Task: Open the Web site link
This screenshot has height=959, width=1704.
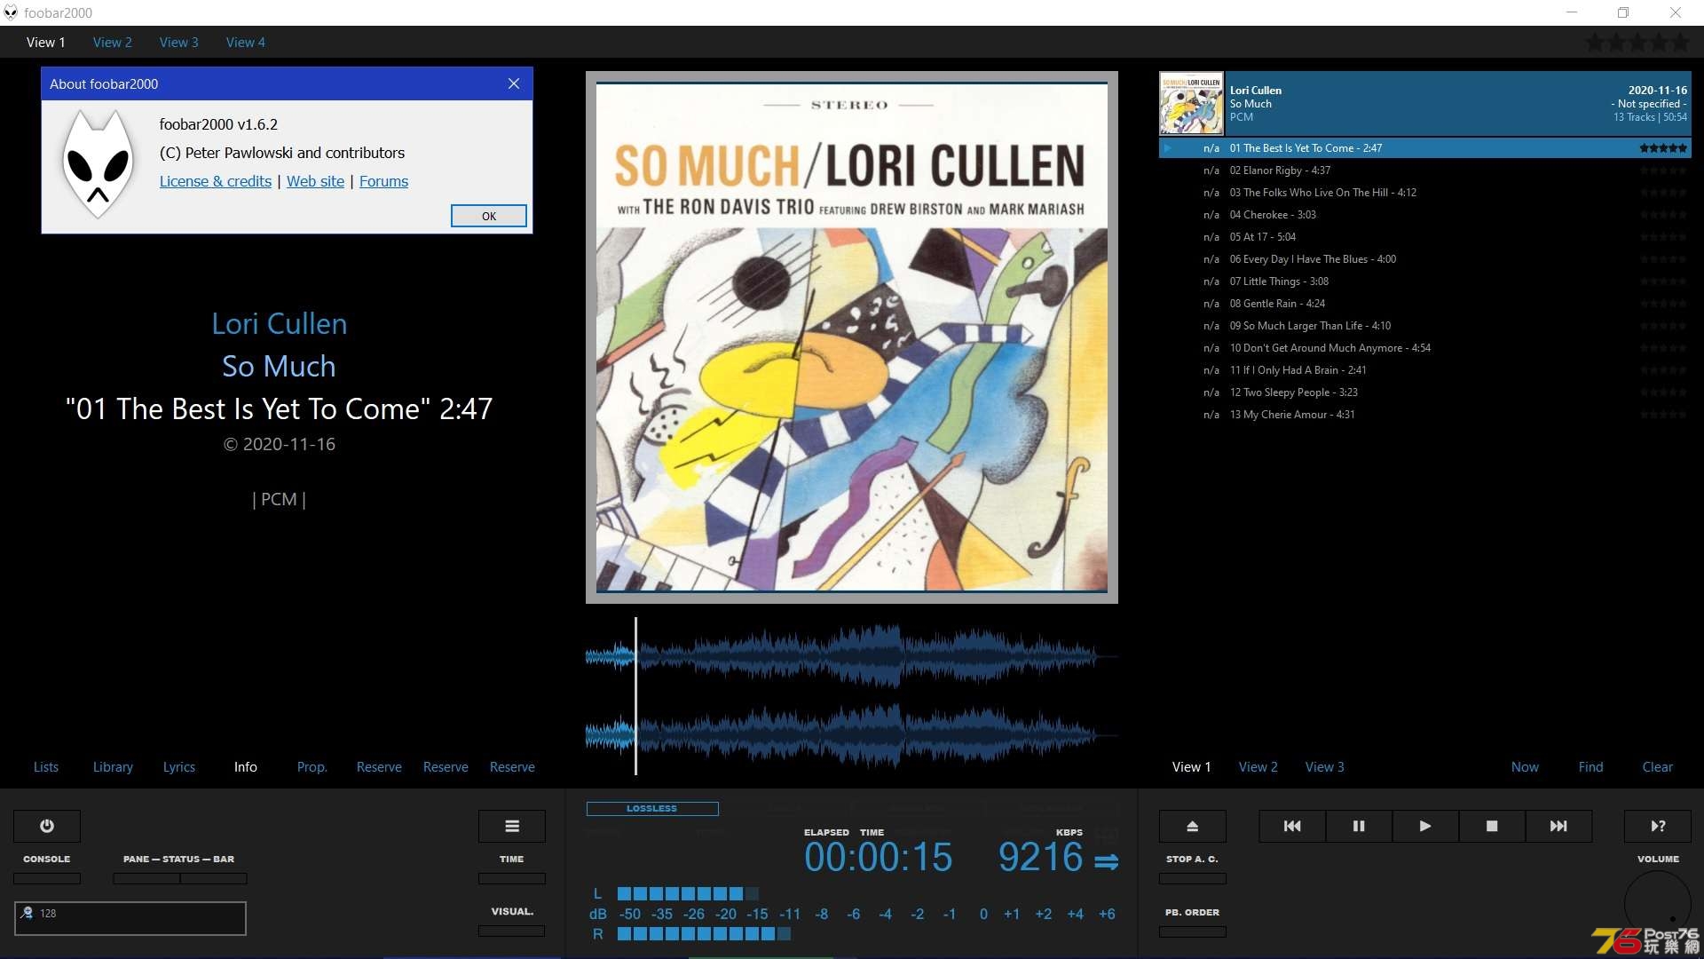Action: [315, 181]
